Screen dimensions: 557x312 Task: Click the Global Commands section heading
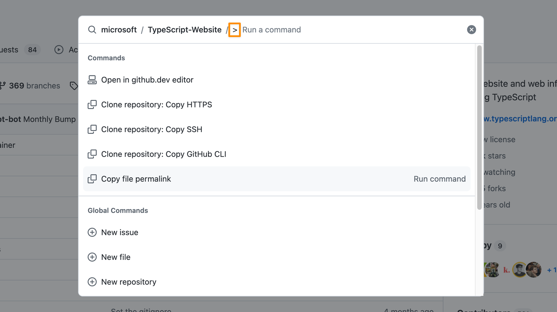[x=118, y=210]
